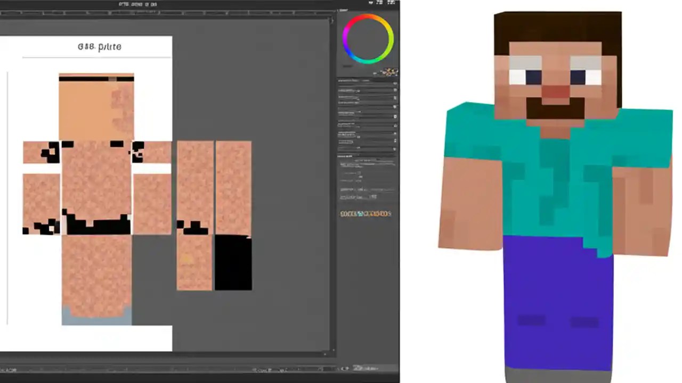This screenshot has width=682, height=383.
Task: Click the labeled button near the bottom of the panel
Action: pyautogui.click(x=356, y=197)
